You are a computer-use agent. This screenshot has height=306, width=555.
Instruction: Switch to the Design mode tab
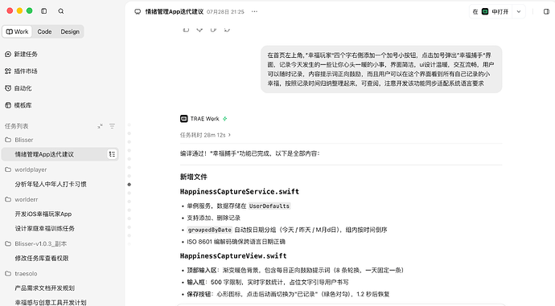(70, 31)
